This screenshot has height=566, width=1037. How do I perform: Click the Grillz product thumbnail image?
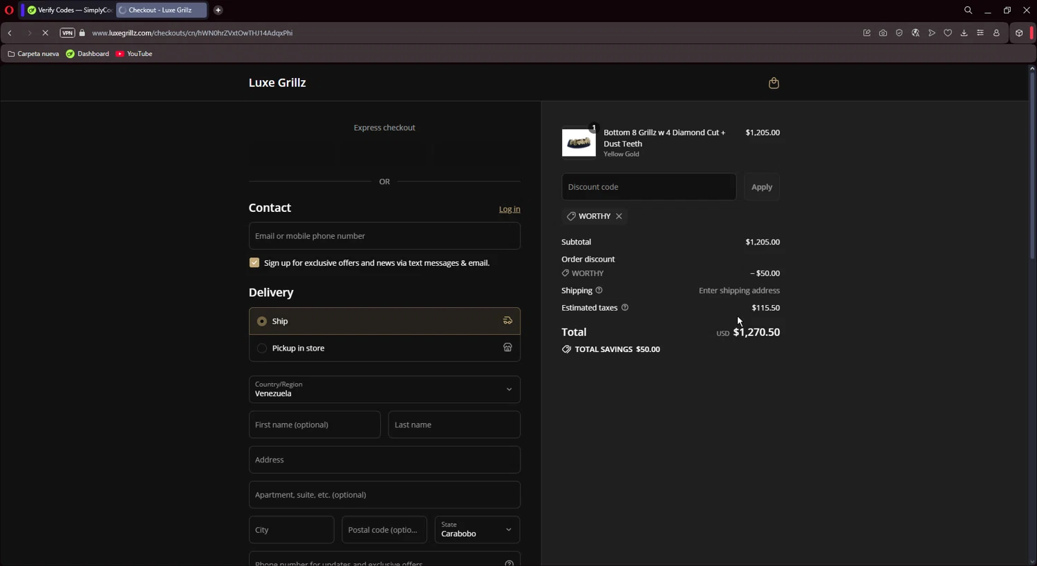point(579,142)
